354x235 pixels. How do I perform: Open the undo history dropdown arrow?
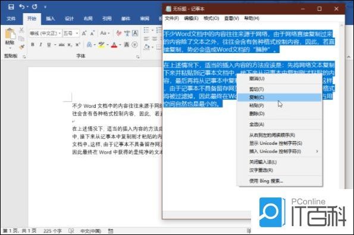click(27, 7)
